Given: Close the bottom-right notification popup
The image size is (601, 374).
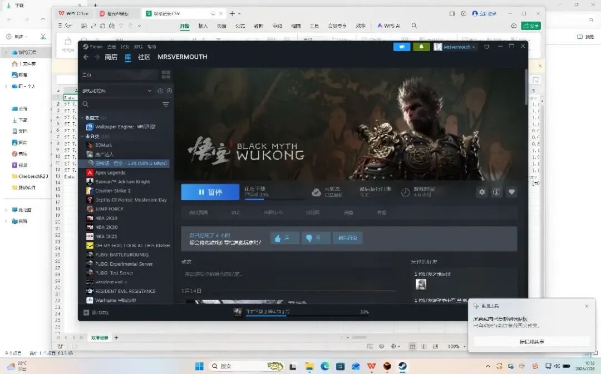Looking at the screenshot, I should point(586,306).
